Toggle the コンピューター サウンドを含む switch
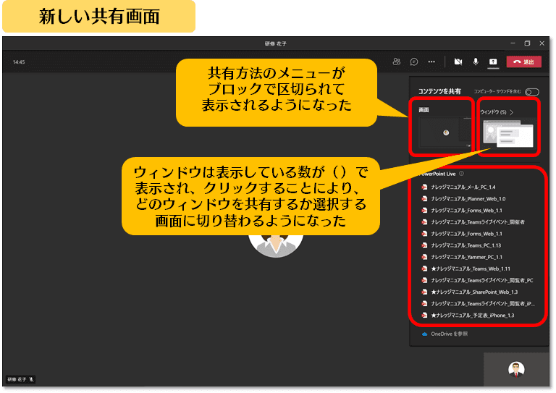This screenshot has height=393, width=556. point(532,92)
